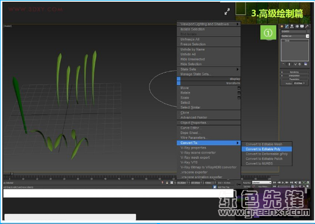The image size is (315, 224).
Task: Switch to the Modify panel tab icon
Action: click(287, 27)
